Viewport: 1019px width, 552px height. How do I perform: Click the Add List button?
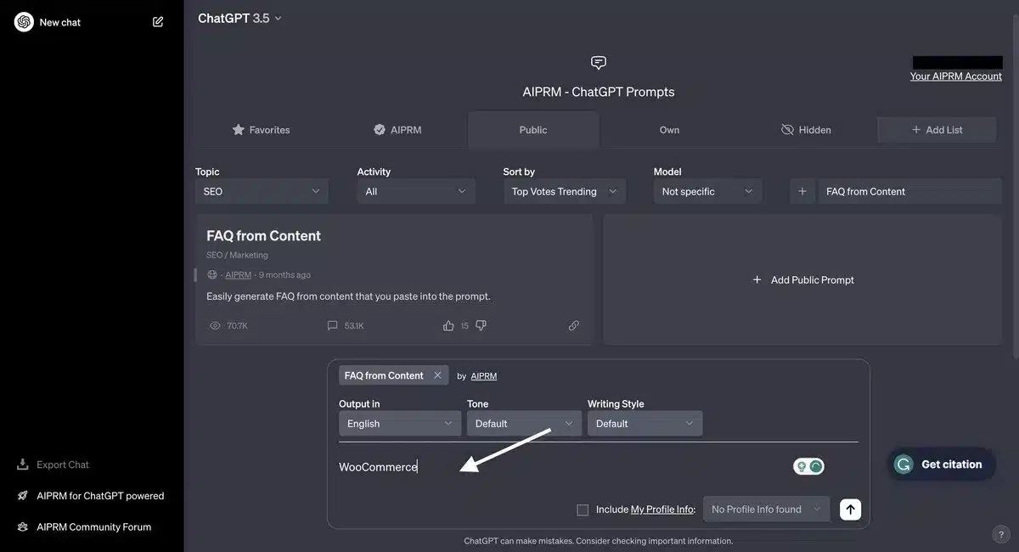pyautogui.click(x=937, y=130)
